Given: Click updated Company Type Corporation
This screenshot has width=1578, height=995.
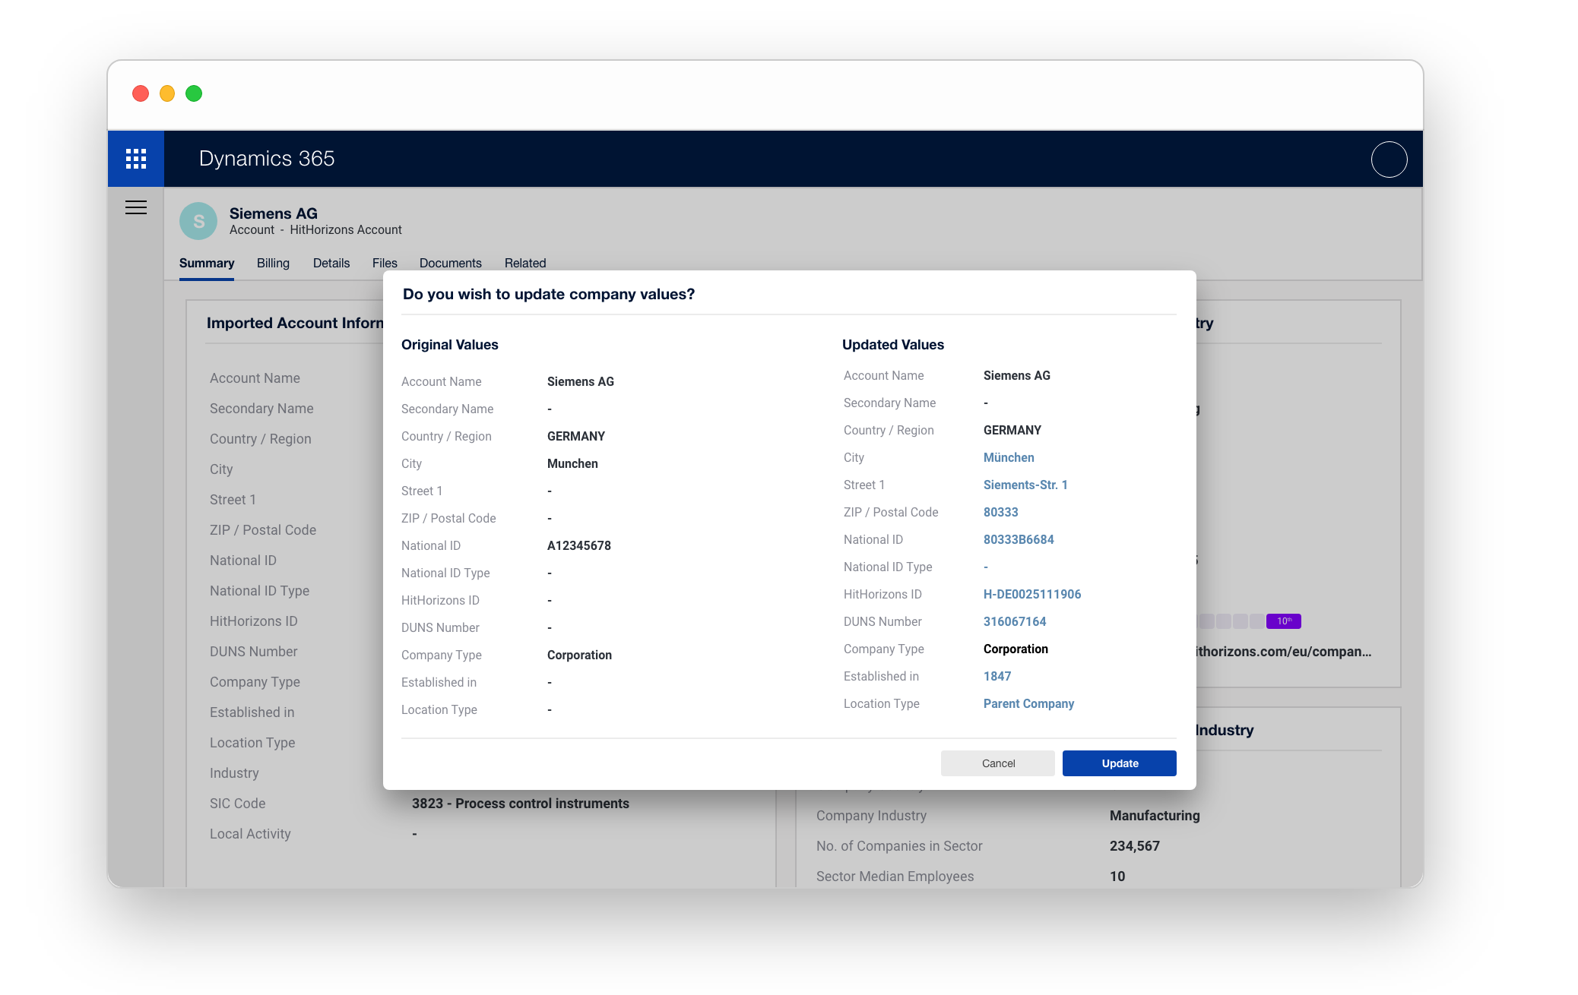Looking at the screenshot, I should click(x=1016, y=649).
